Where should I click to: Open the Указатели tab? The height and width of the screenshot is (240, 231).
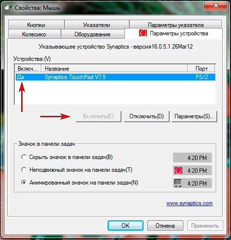point(96,25)
